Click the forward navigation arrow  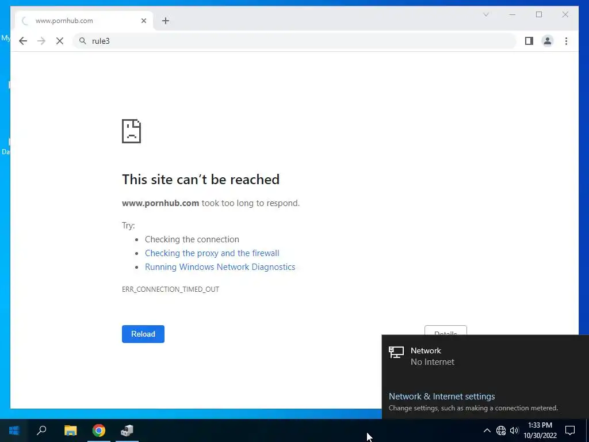tap(41, 41)
